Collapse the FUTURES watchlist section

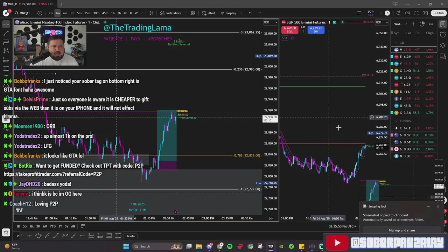pyautogui.click(x=397, y=121)
